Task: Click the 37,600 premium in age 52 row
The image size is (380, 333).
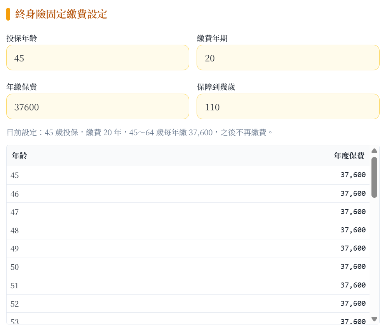Action: [353, 303]
